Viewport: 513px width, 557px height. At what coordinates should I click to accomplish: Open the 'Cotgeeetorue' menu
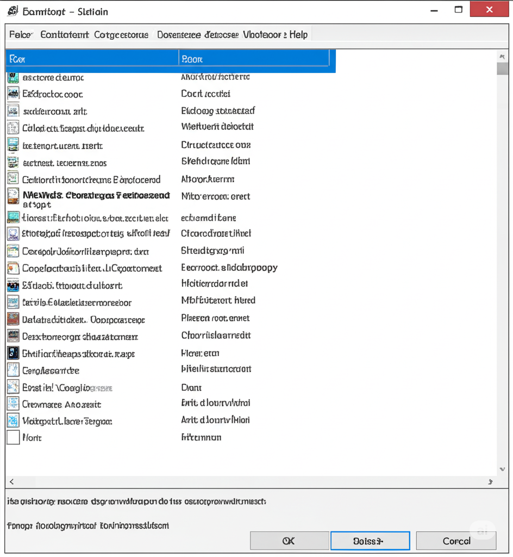121,34
